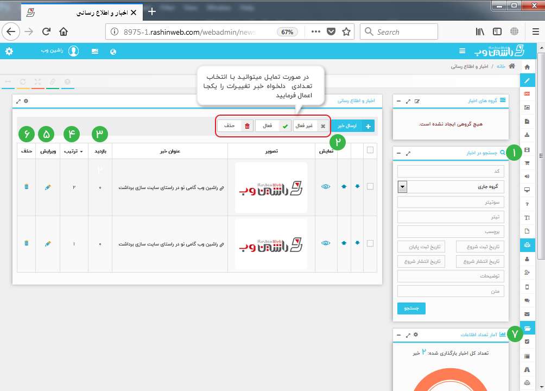Click the ارسال خبر button
Screen dimensions: 545x391
pyautogui.click(x=353, y=126)
